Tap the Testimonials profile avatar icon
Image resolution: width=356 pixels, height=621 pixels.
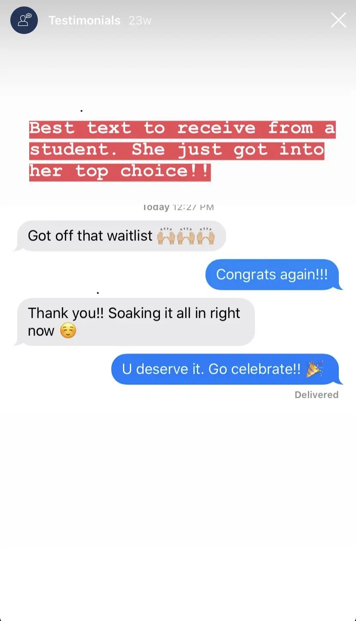click(24, 20)
